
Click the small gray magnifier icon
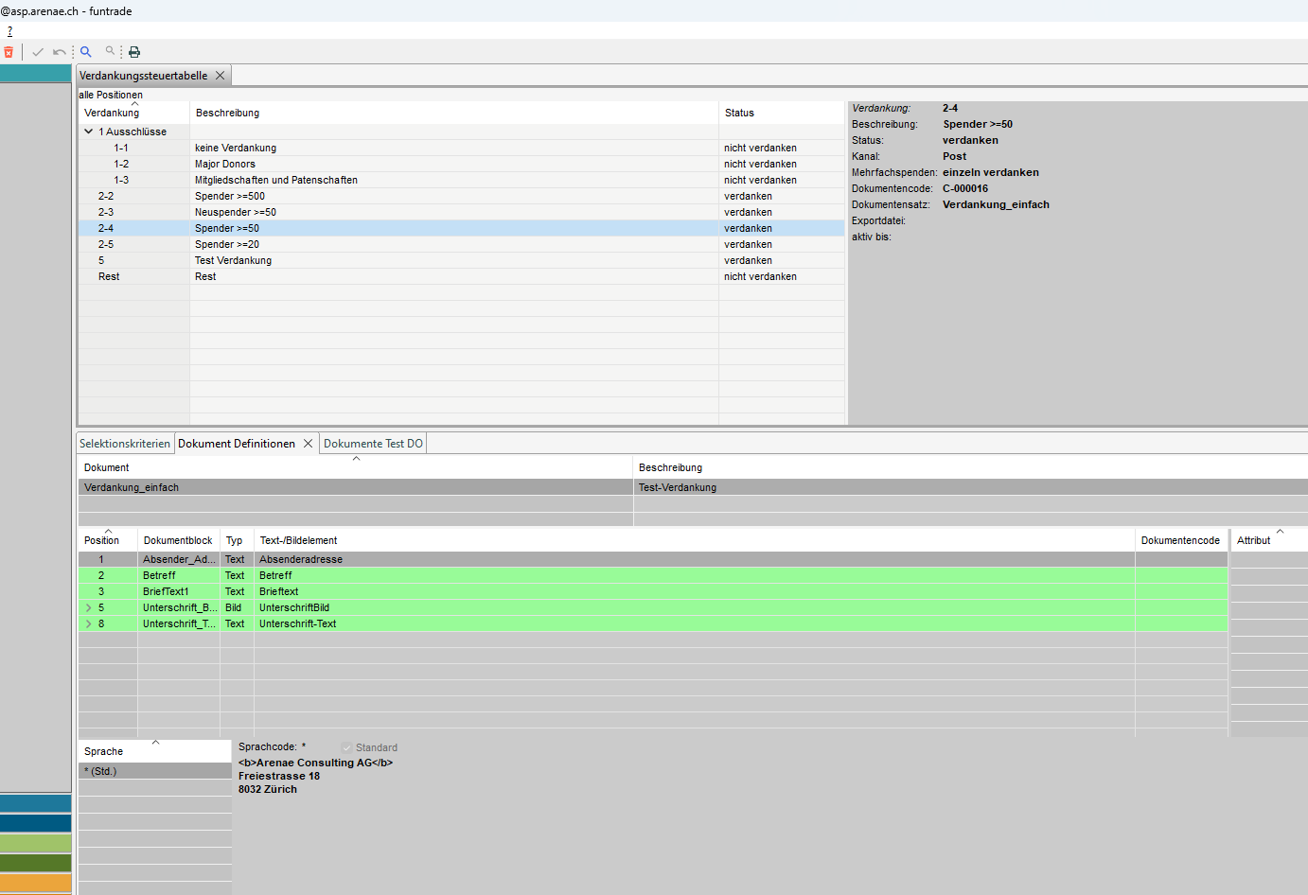tap(111, 51)
